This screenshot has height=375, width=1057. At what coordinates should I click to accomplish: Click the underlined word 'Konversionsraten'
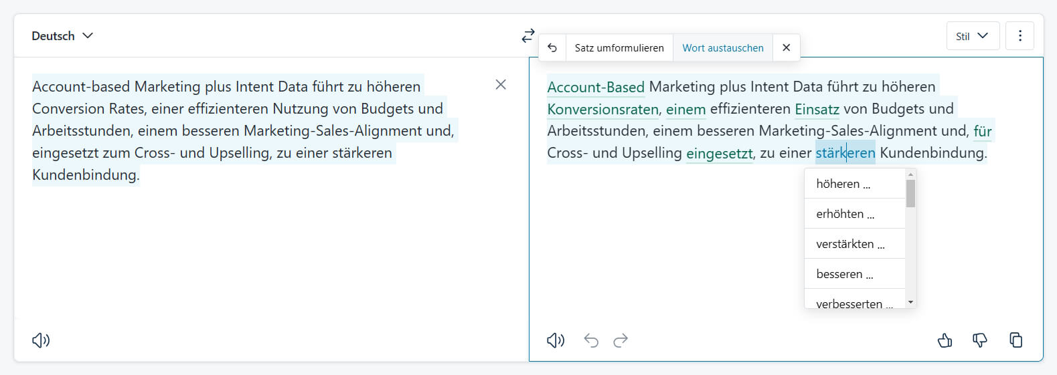coord(602,109)
